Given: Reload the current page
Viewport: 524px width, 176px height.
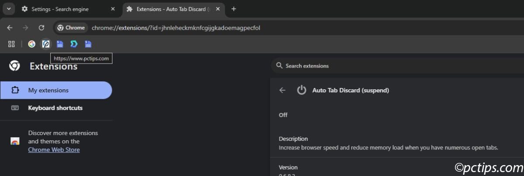Looking at the screenshot, I should tap(41, 27).
